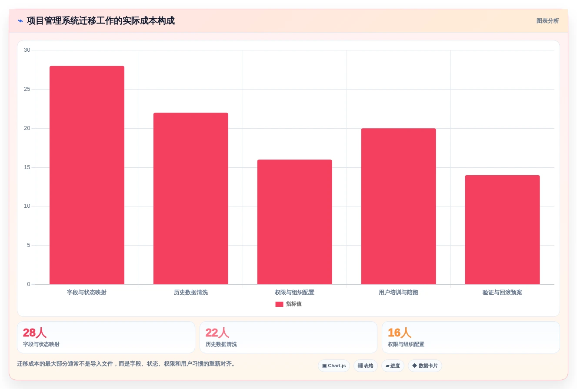577x389 pixels.
Task: Open the 16人 data card
Action: coord(470,337)
